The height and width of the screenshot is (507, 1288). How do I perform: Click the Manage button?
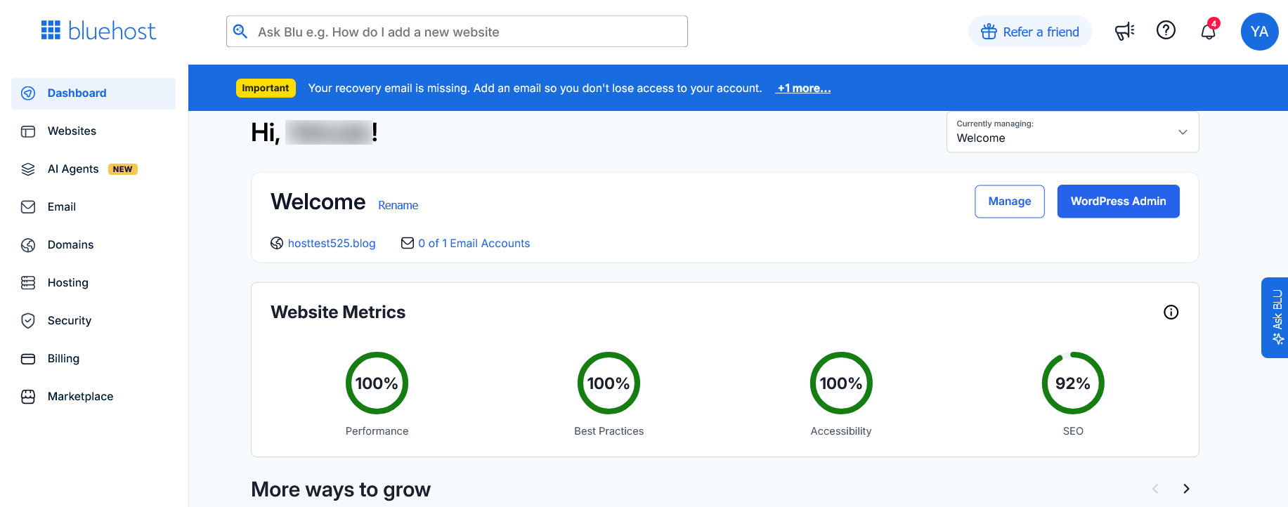click(1009, 202)
